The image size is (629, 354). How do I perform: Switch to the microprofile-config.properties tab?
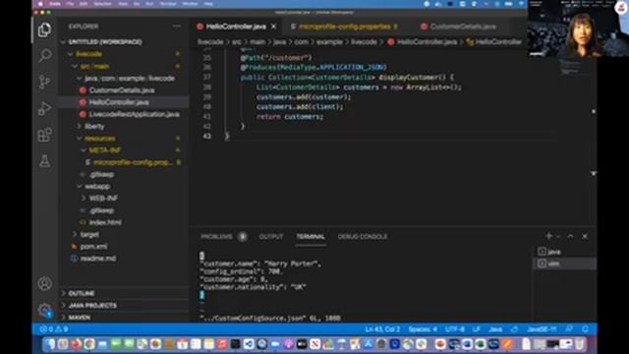345,27
